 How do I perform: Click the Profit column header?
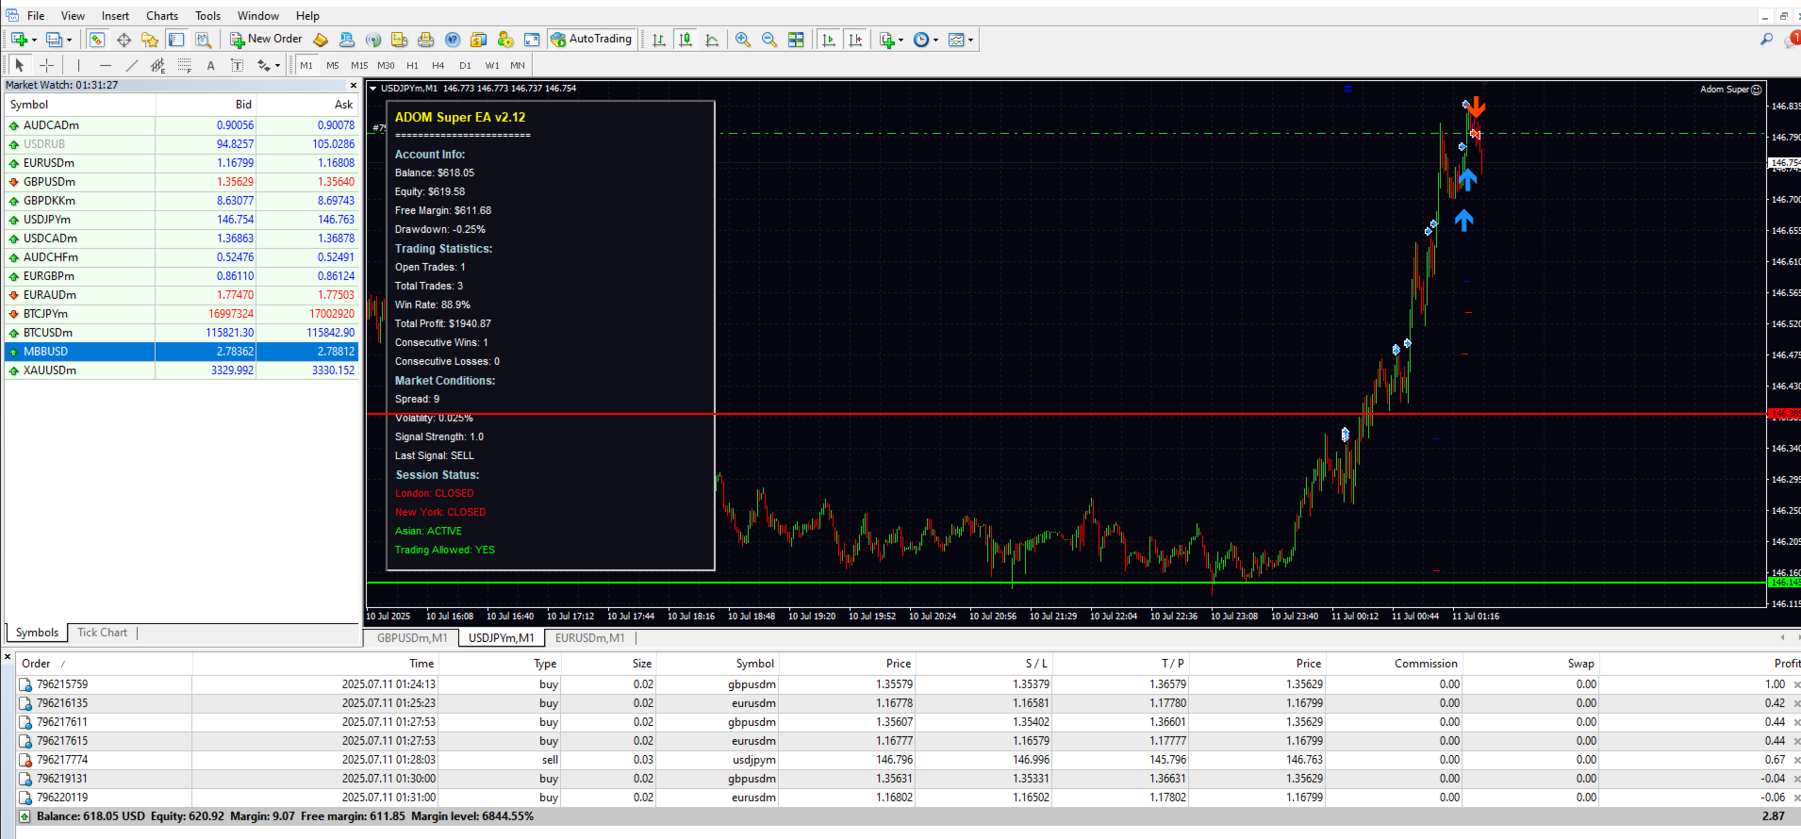(x=1786, y=664)
